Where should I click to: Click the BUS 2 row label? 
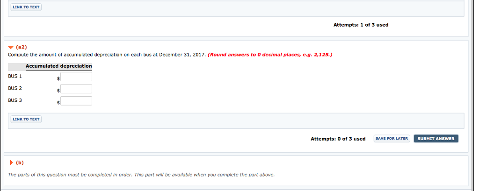15,88
